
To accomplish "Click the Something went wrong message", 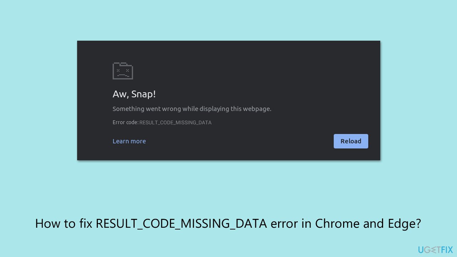I will (x=192, y=109).
